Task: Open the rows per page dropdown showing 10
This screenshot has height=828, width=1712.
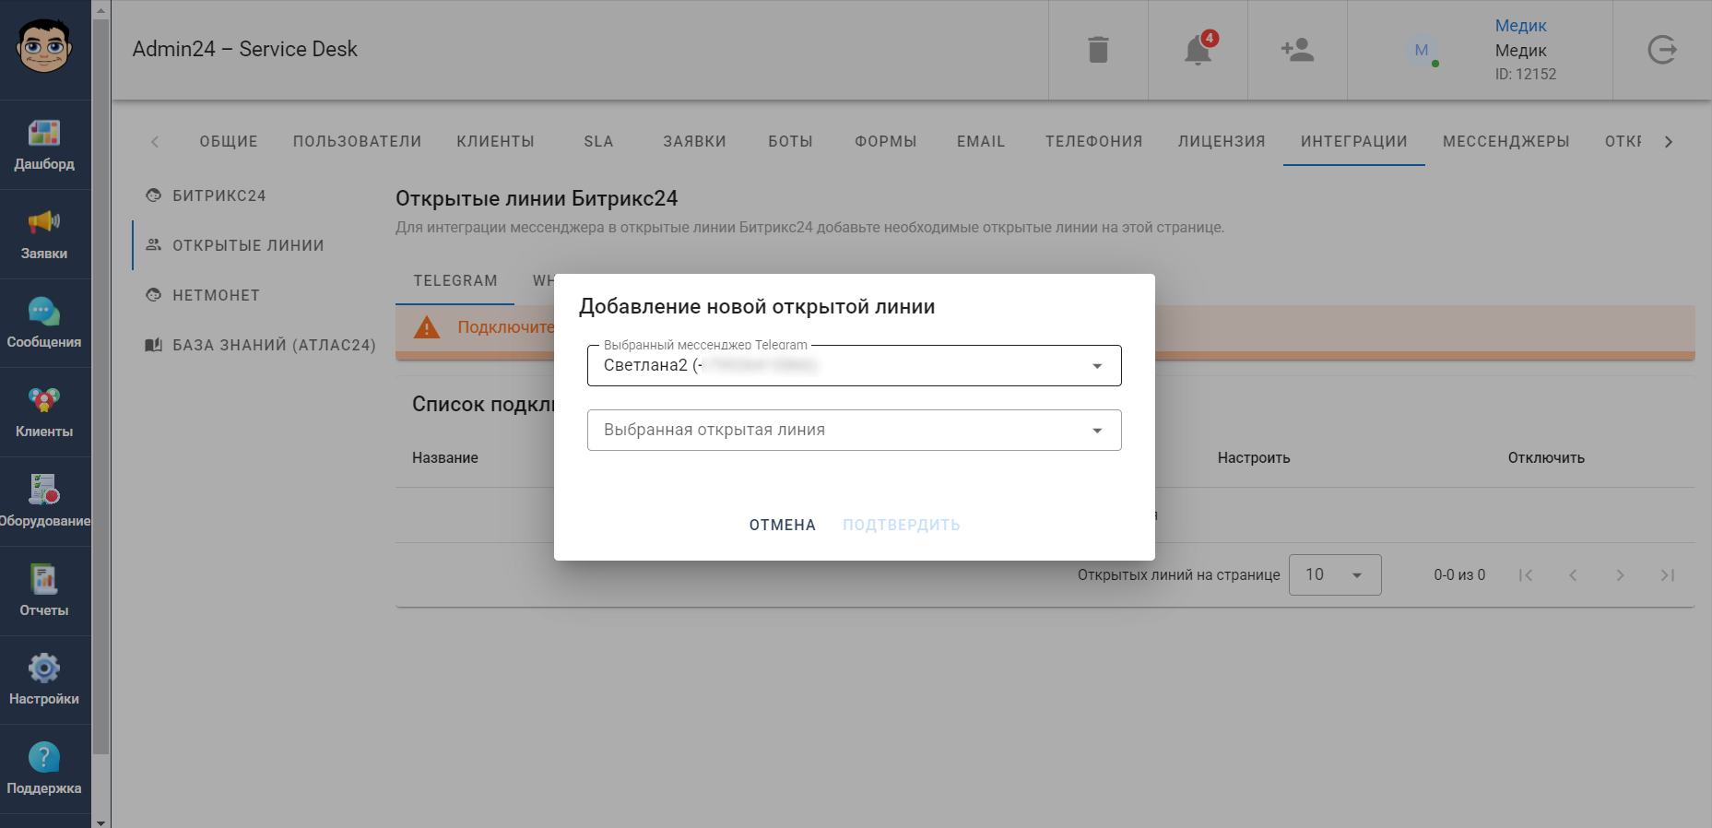Action: 1335,575
